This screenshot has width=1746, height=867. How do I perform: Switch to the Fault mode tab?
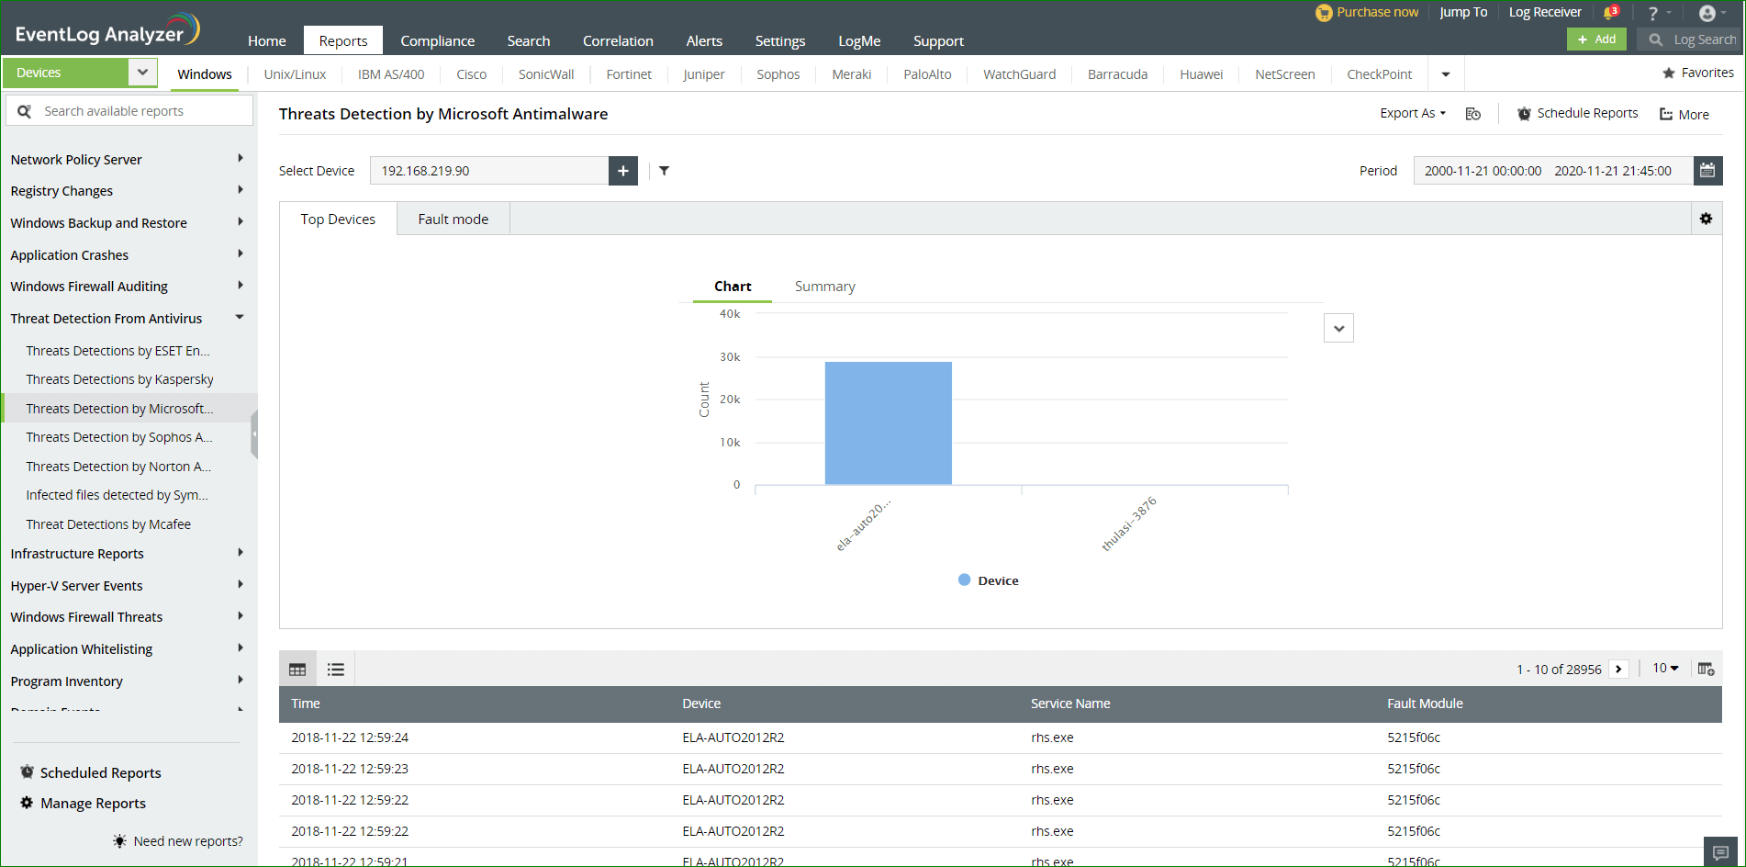pyautogui.click(x=453, y=219)
